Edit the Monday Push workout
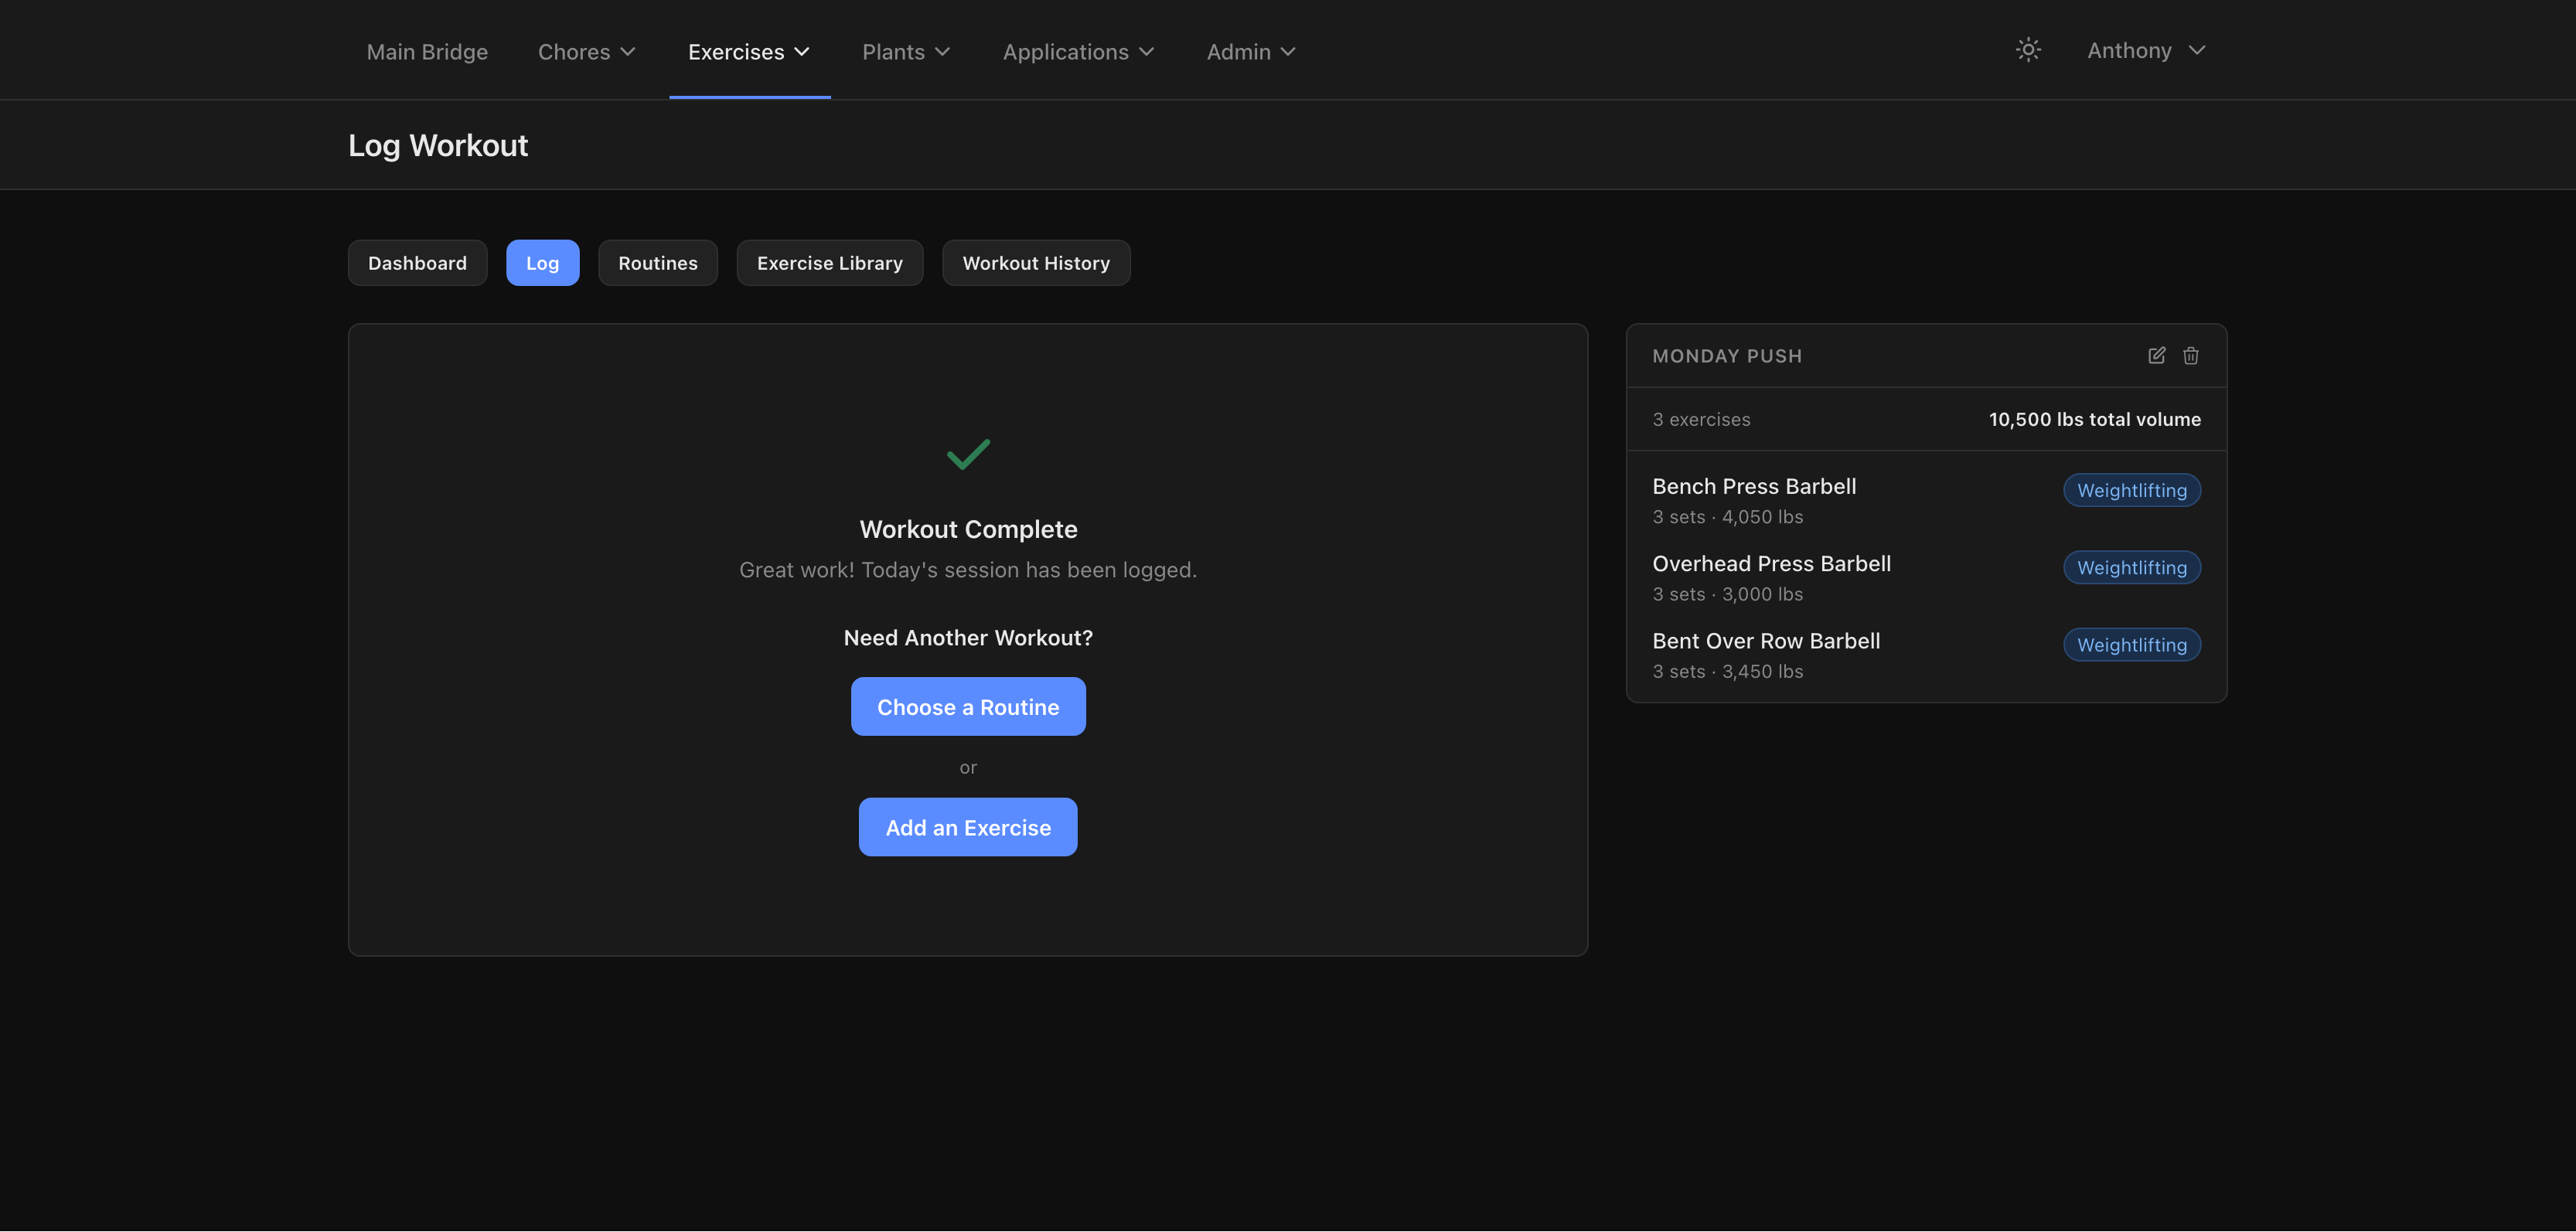 coord(2156,356)
